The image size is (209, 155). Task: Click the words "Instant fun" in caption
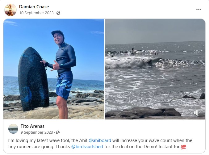click(170, 147)
